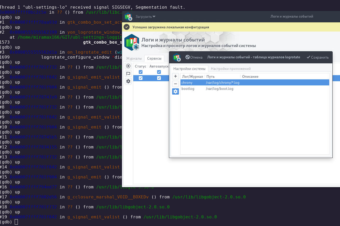Add a new log with the plus button

176,76
